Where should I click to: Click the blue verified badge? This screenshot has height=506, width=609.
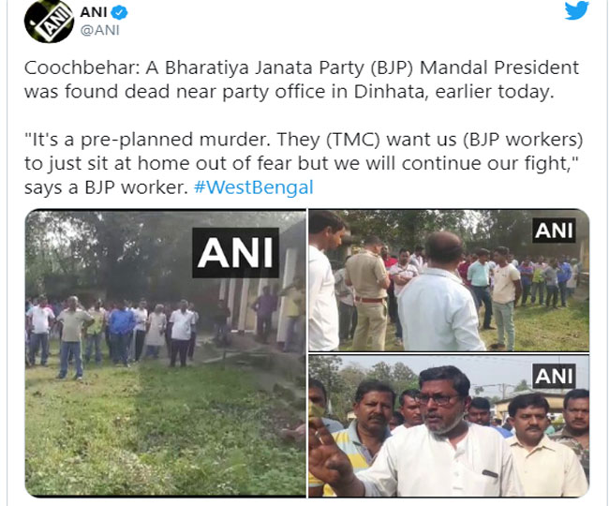tap(119, 13)
